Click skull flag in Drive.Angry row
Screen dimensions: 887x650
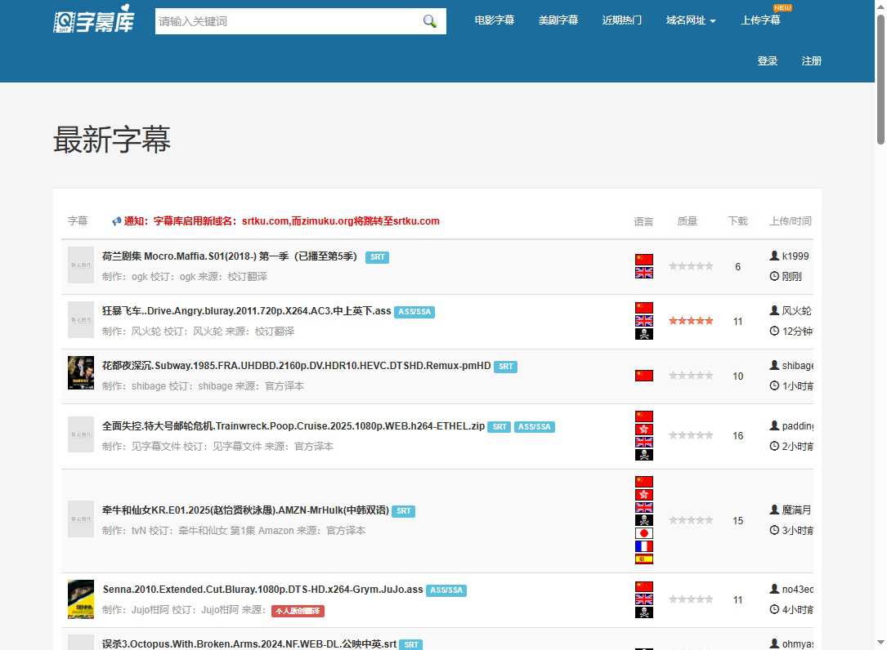click(x=643, y=333)
